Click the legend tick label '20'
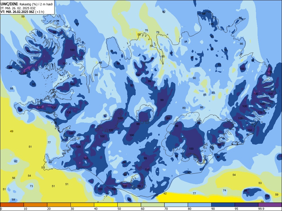Image resolution: width=282 pixels, height=211 pixels. (x=49, y=209)
